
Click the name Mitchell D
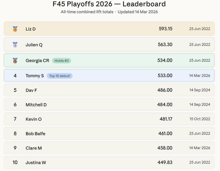pos(36,105)
